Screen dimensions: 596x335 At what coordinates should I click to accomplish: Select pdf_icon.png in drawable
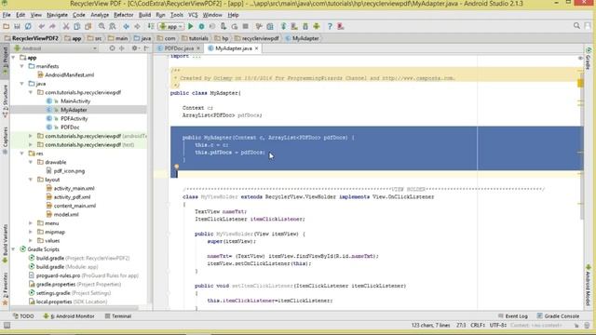(69, 171)
